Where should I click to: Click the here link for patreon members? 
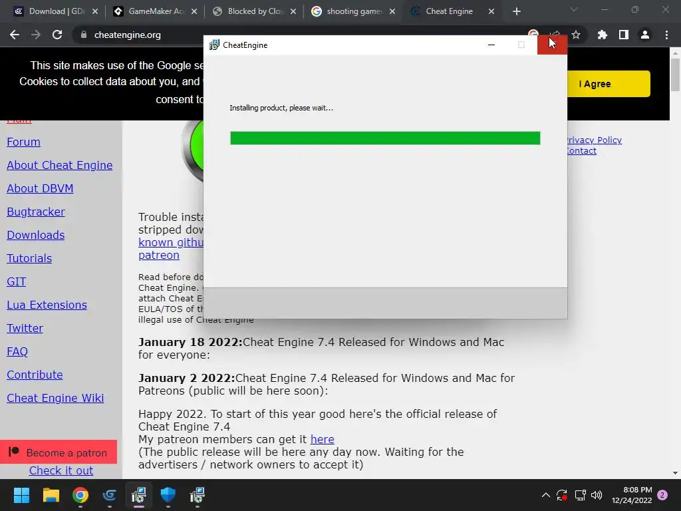(x=323, y=439)
